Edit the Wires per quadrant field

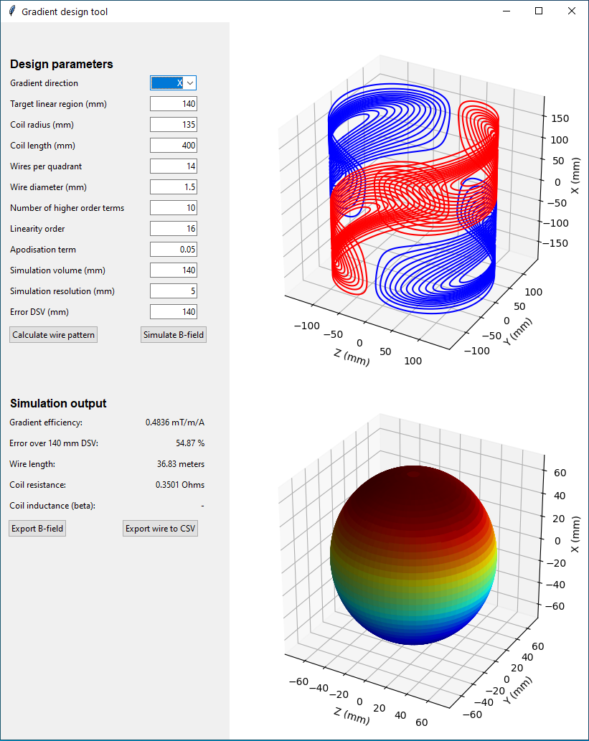173,166
